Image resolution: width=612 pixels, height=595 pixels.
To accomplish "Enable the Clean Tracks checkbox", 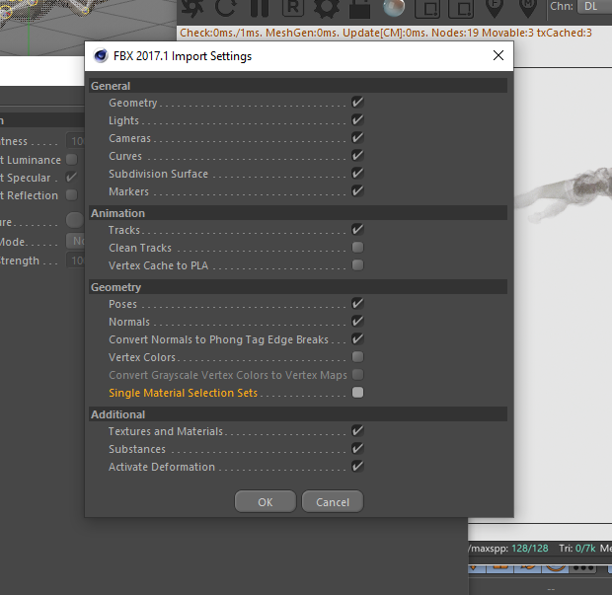I will pos(357,247).
